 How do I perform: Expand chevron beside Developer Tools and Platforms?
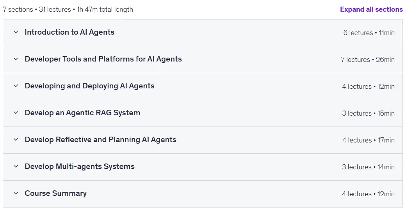click(x=16, y=59)
